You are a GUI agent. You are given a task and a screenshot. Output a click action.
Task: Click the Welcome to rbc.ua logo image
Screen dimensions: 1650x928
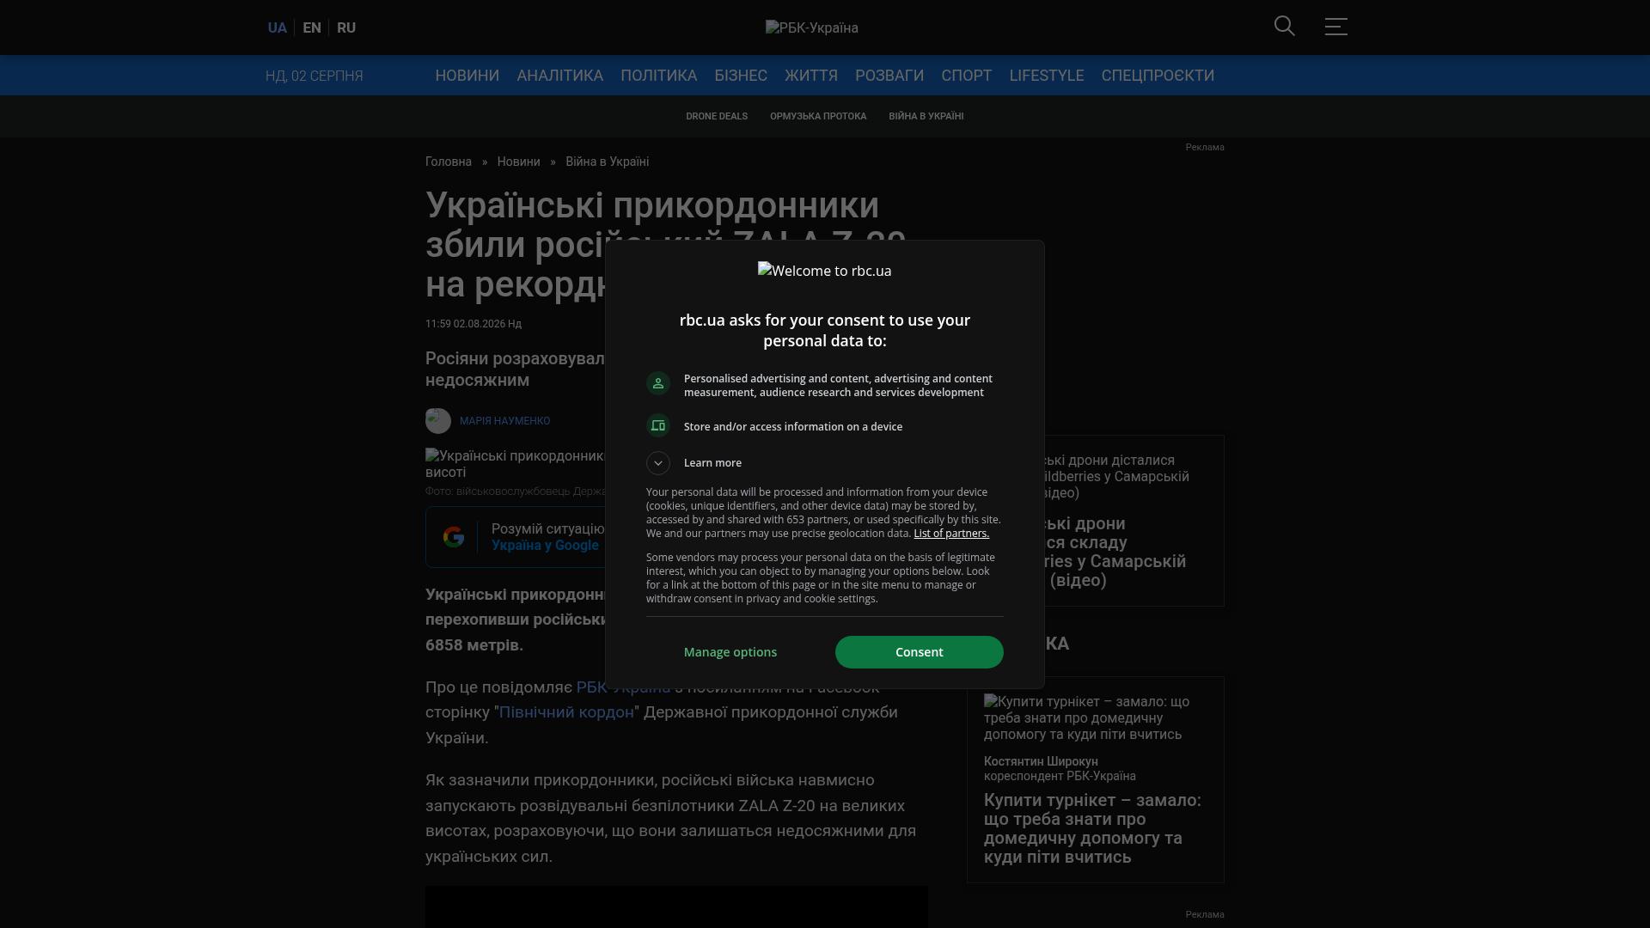click(825, 271)
